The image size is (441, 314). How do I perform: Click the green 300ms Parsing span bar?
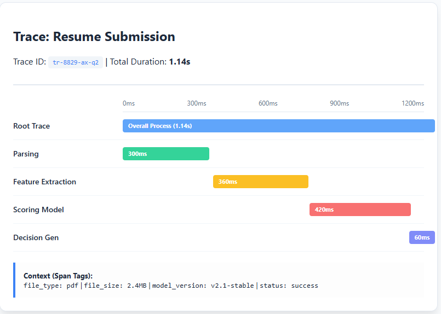coord(165,154)
